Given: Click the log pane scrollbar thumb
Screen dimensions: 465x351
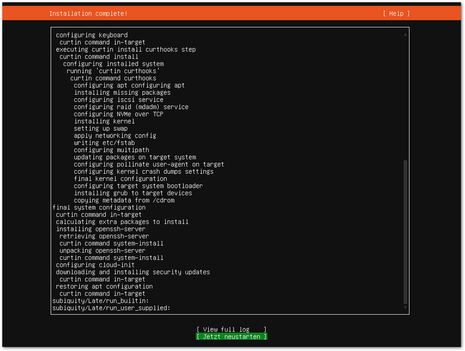Looking at the screenshot, I should click(405, 232).
